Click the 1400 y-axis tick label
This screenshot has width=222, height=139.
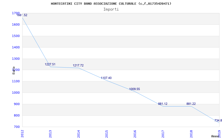click(16, 47)
